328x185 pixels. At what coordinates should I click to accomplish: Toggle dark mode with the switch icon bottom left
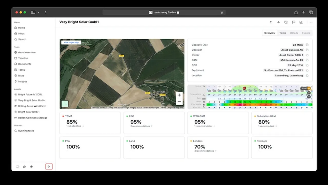click(x=17, y=166)
